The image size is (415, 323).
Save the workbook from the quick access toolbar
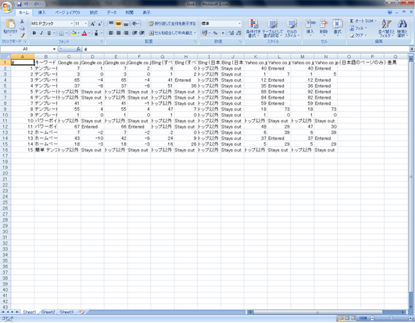[19, 4]
